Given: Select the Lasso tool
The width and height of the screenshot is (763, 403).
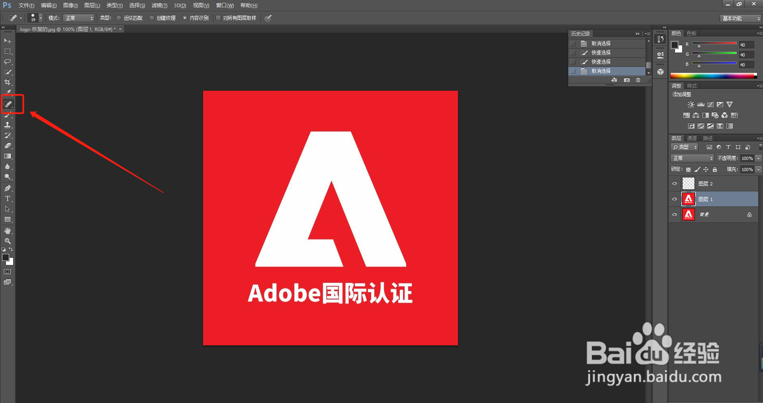Looking at the screenshot, I should click(8, 62).
